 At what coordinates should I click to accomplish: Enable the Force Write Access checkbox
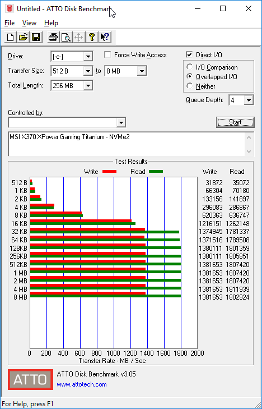click(107, 55)
